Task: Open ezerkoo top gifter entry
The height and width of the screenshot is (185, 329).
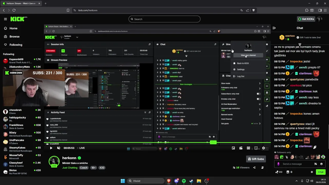Action: 287,38
